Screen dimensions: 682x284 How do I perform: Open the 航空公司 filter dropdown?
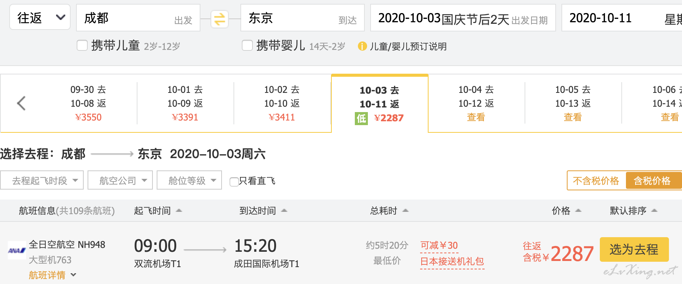tap(120, 180)
